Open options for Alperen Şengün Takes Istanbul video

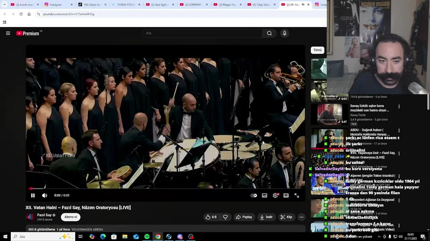(399, 176)
